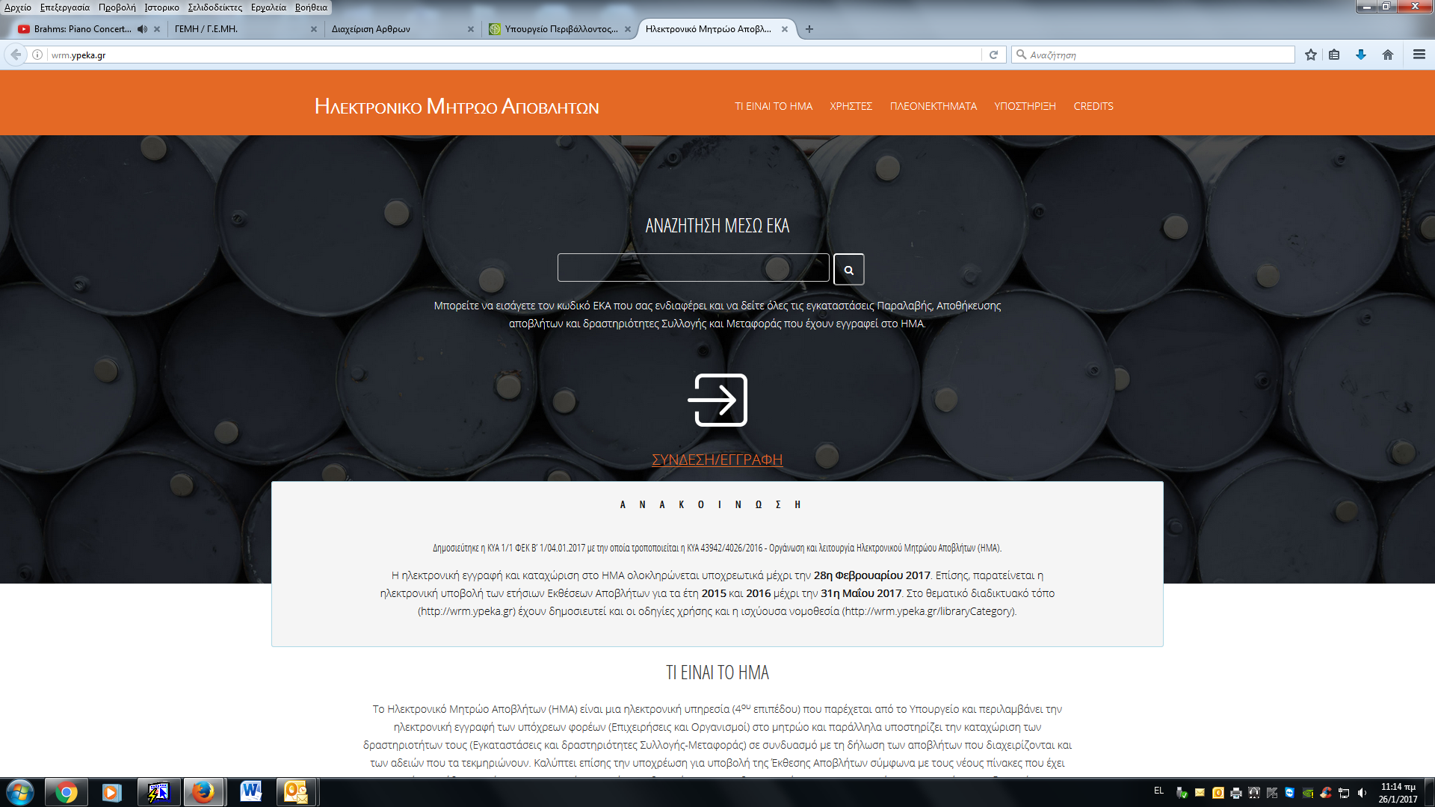Click the magnifier search button beside EKA field

coord(848,270)
